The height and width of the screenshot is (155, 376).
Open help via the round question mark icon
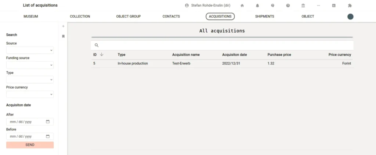click(288, 5)
